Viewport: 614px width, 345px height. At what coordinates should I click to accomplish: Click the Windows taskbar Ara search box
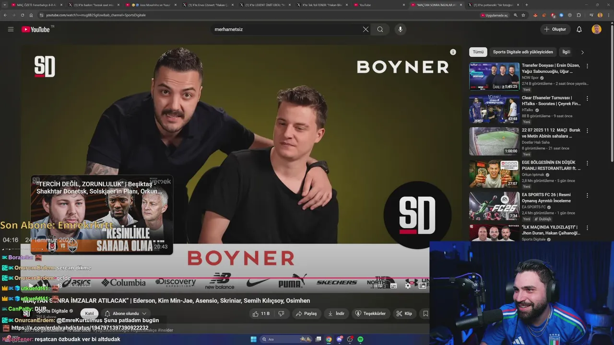pos(286,339)
